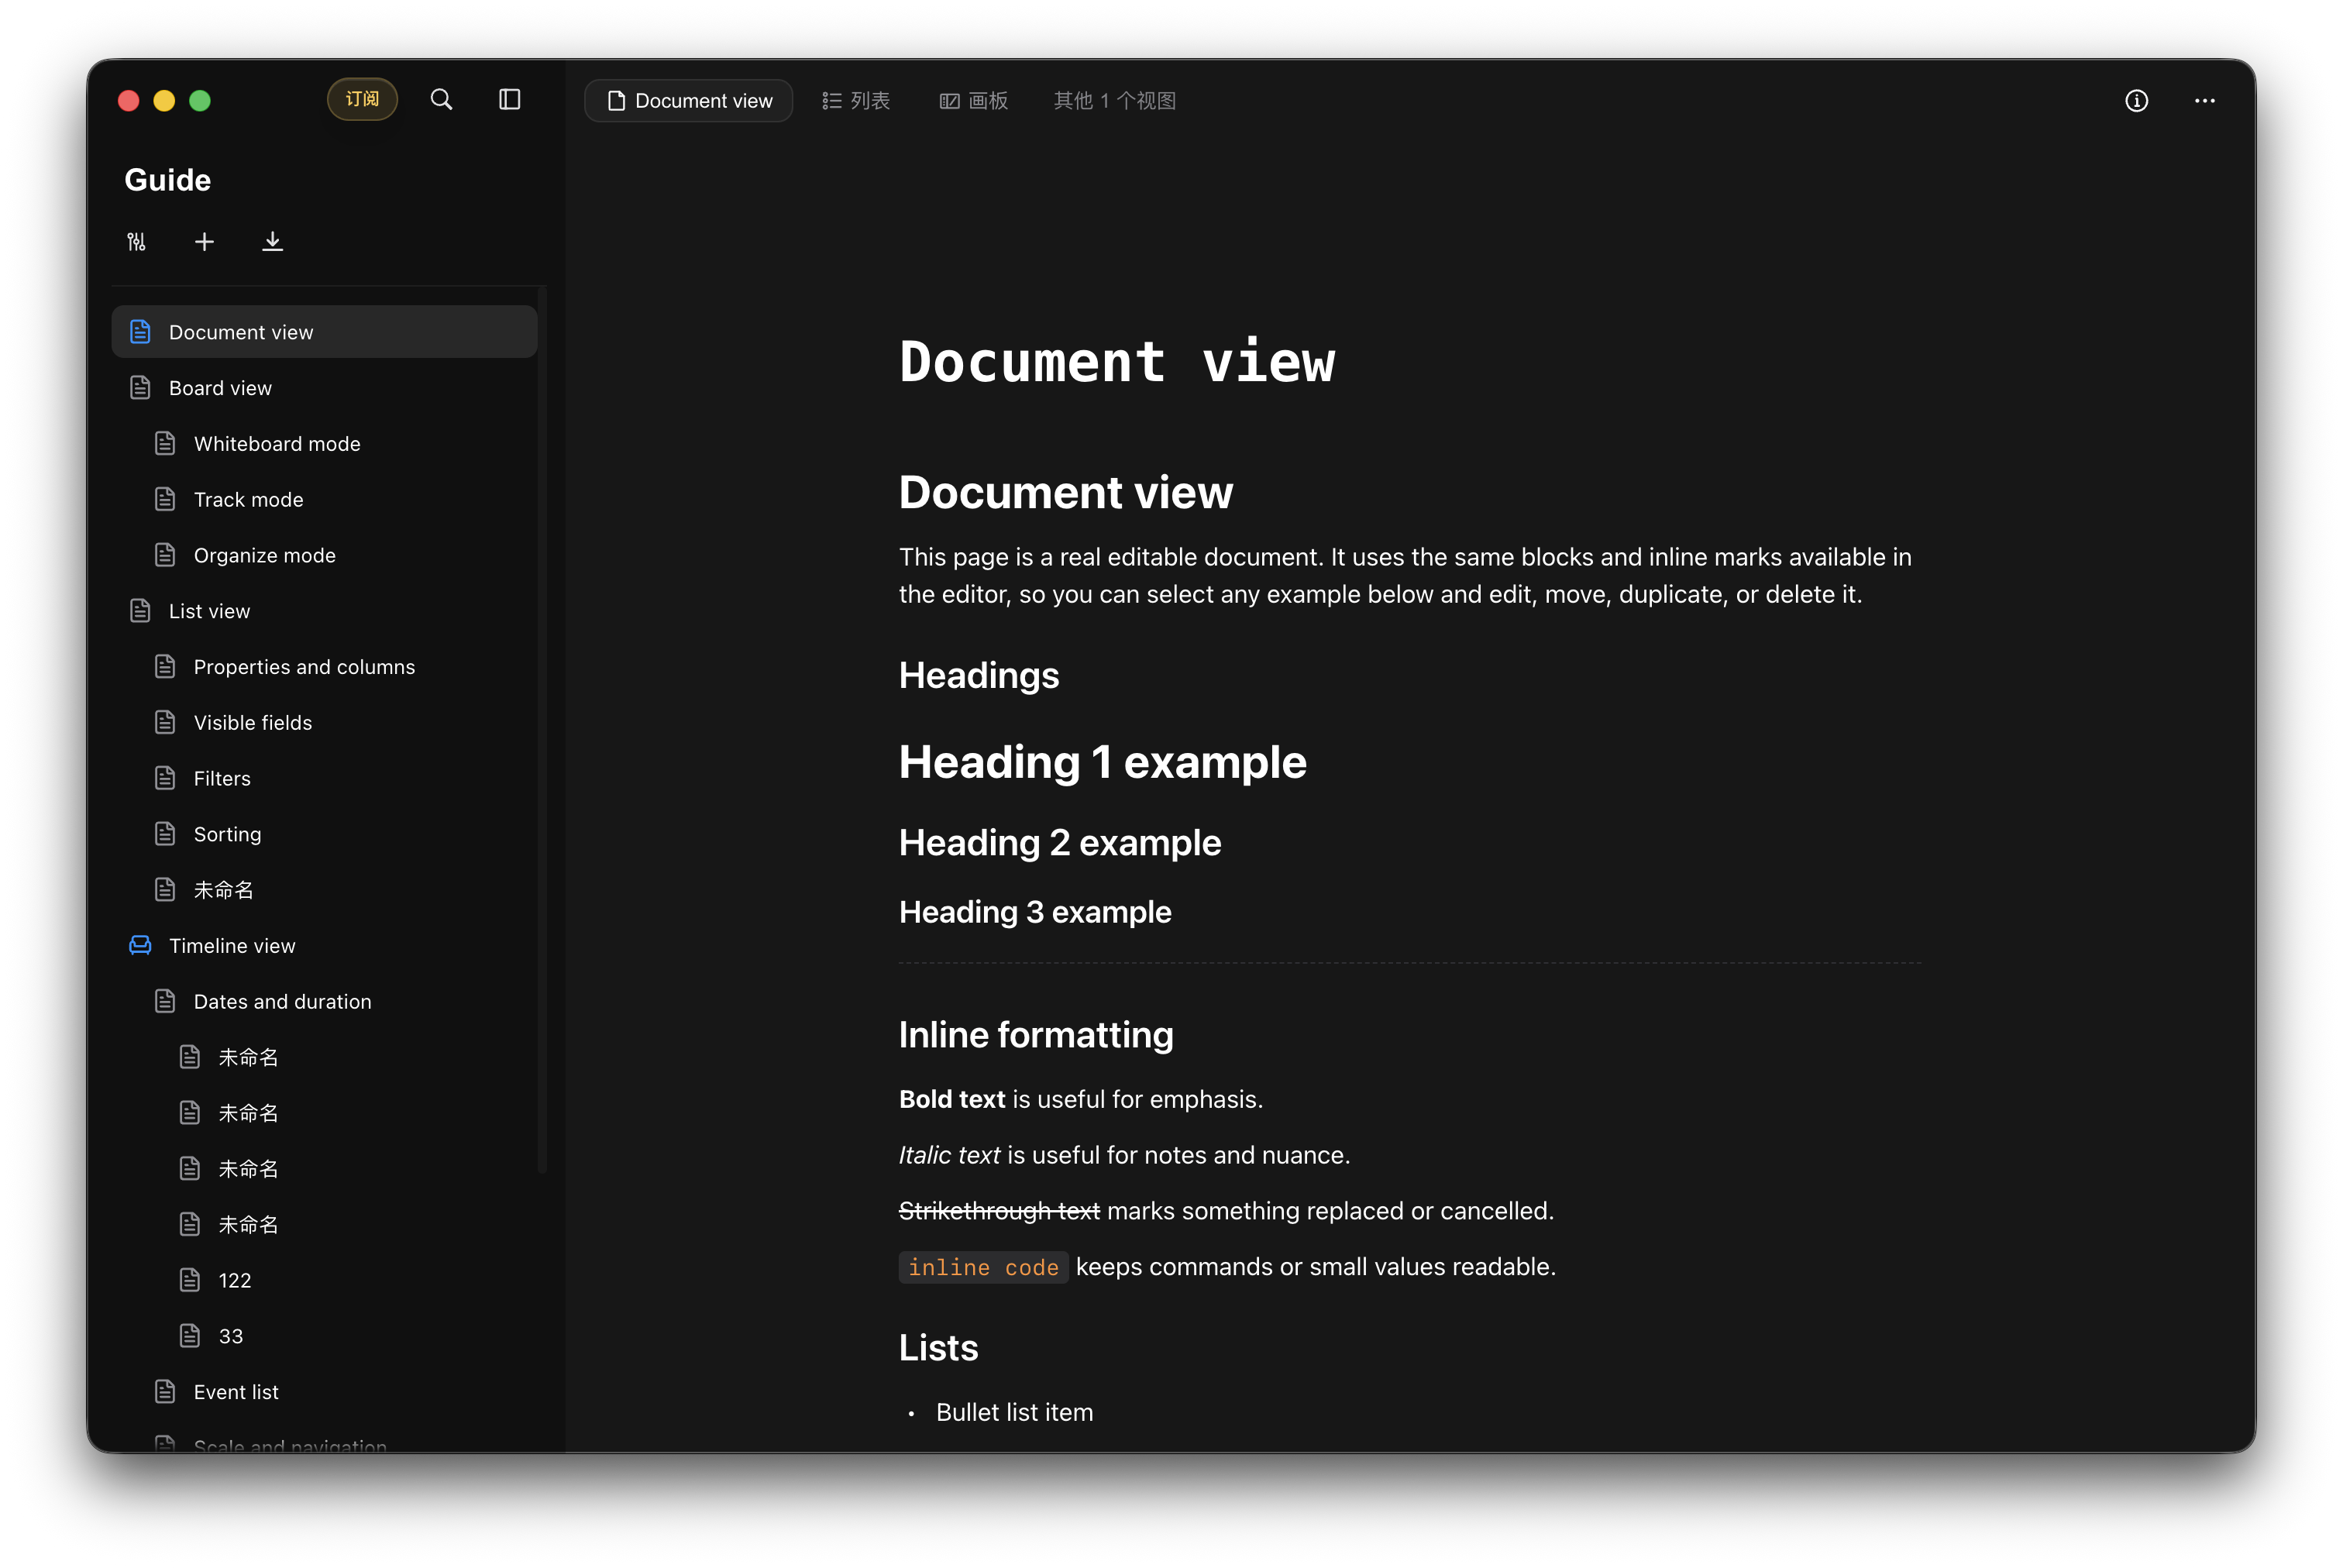Image resolution: width=2343 pixels, height=1568 pixels.
Task: Select Document view in the sidebar
Action: pos(325,332)
